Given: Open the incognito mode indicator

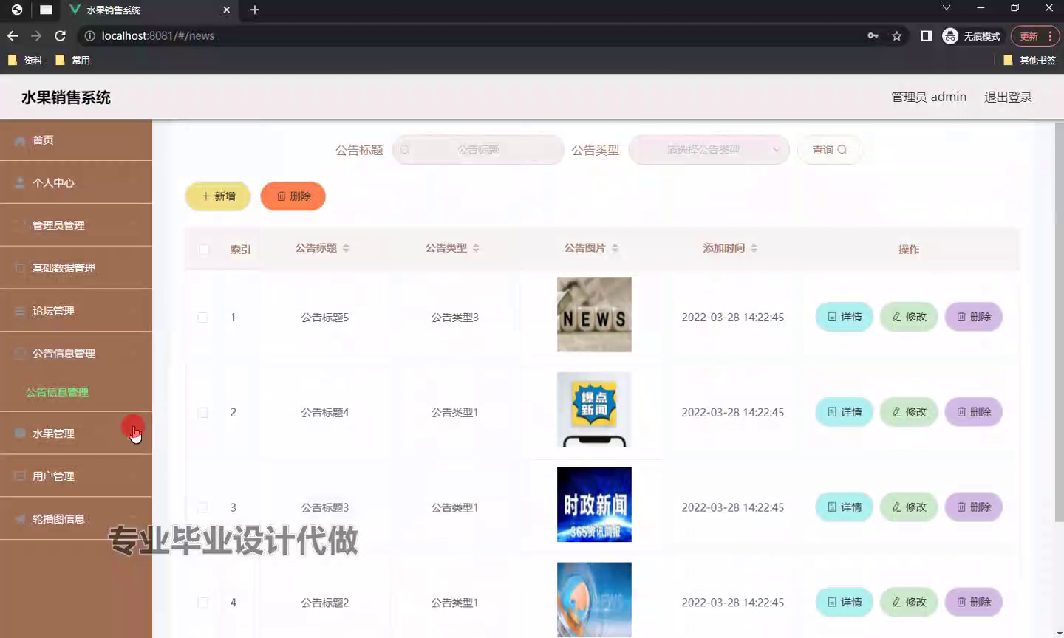Looking at the screenshot, I should point(972,35).
